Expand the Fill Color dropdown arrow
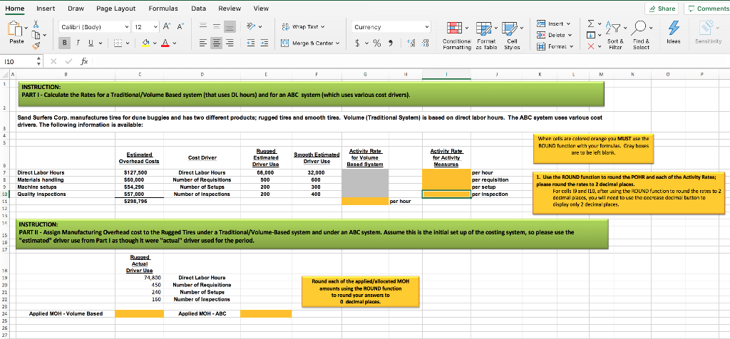The height and width of the screenshot is (339, 730). pos(154,43)
